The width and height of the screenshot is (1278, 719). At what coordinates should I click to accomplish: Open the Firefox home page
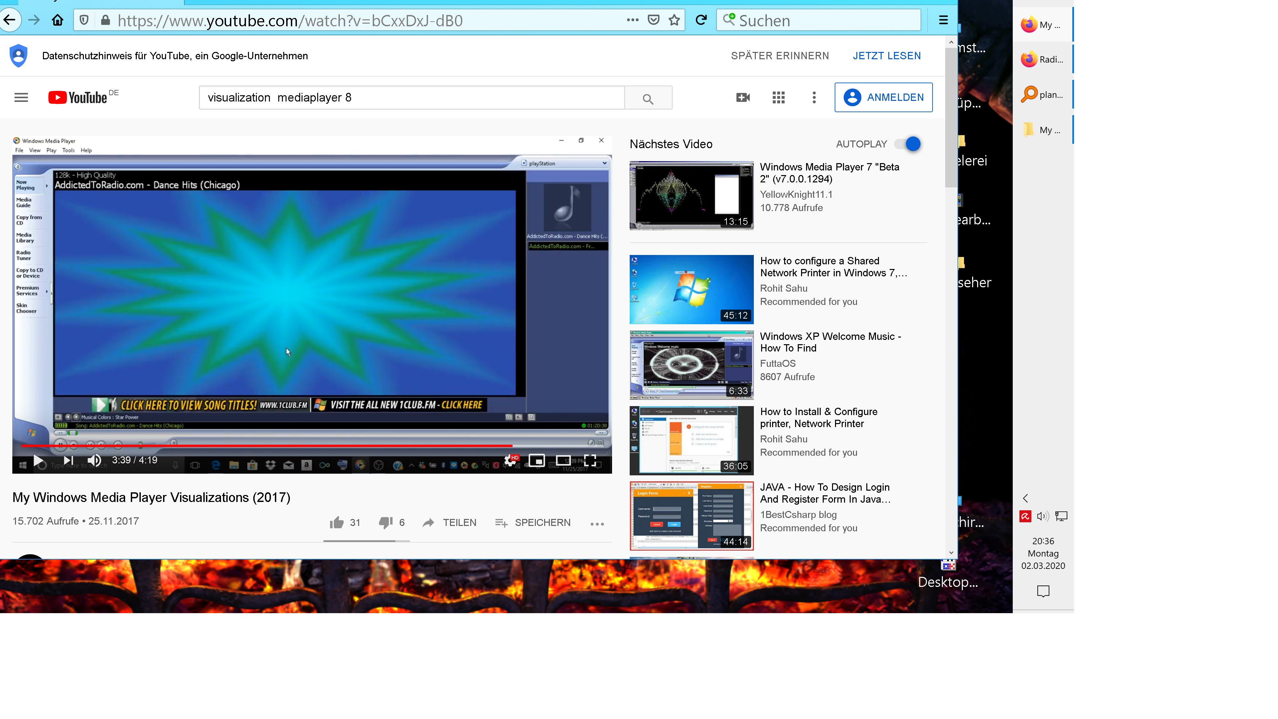click(58, 20)
